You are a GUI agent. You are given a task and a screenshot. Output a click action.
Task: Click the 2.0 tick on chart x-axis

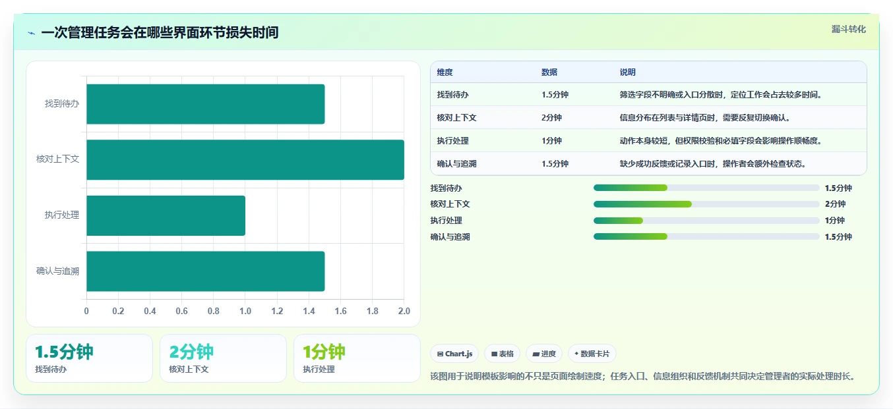[x=404, y=311]
